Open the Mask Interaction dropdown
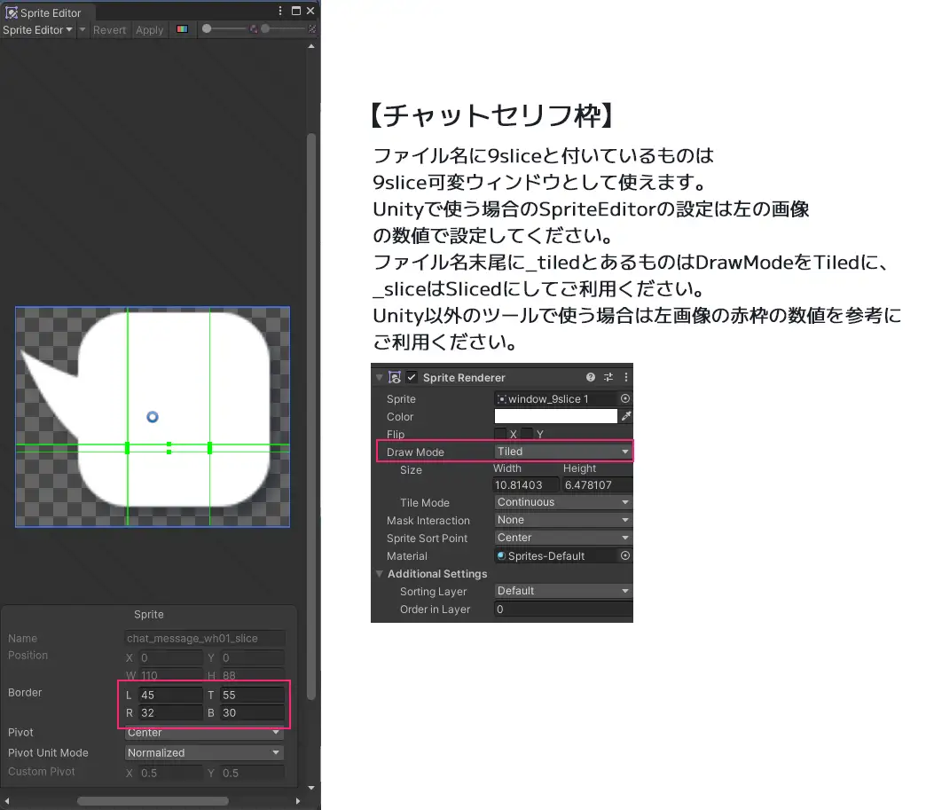Image resolution: width=934 pixels, height=810 pixels. click(x=562, y=520)
